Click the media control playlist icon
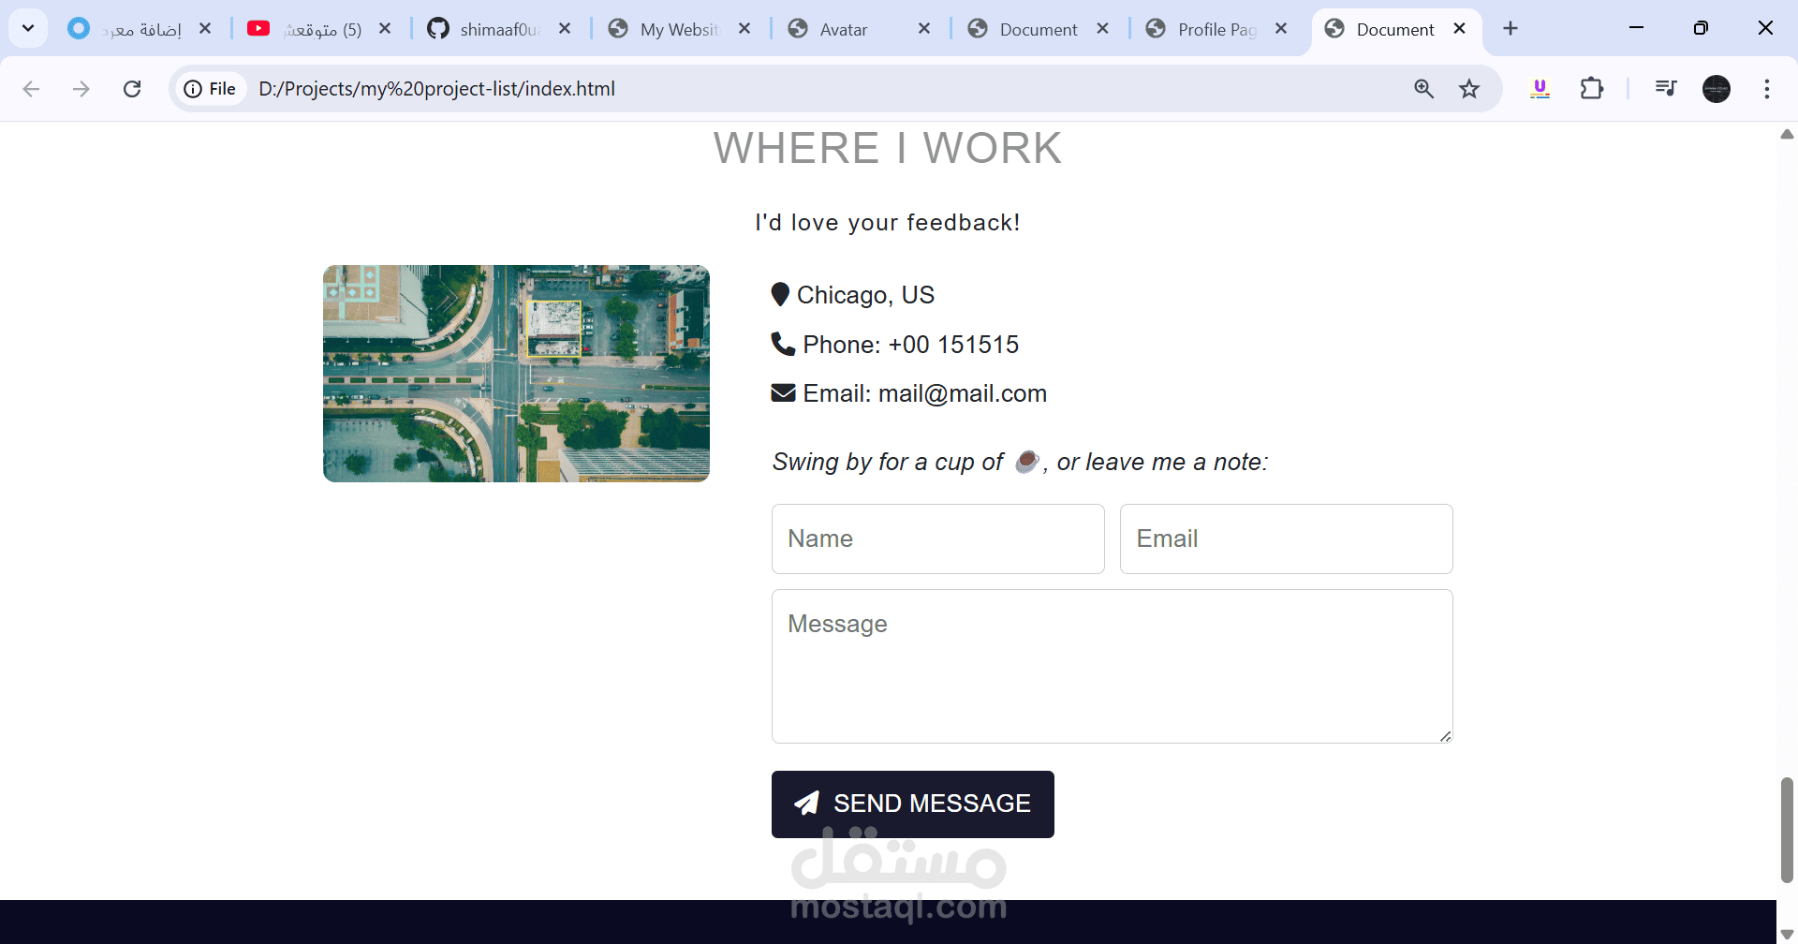The width and height of the screenshot is (1798, 944). 1666,89
